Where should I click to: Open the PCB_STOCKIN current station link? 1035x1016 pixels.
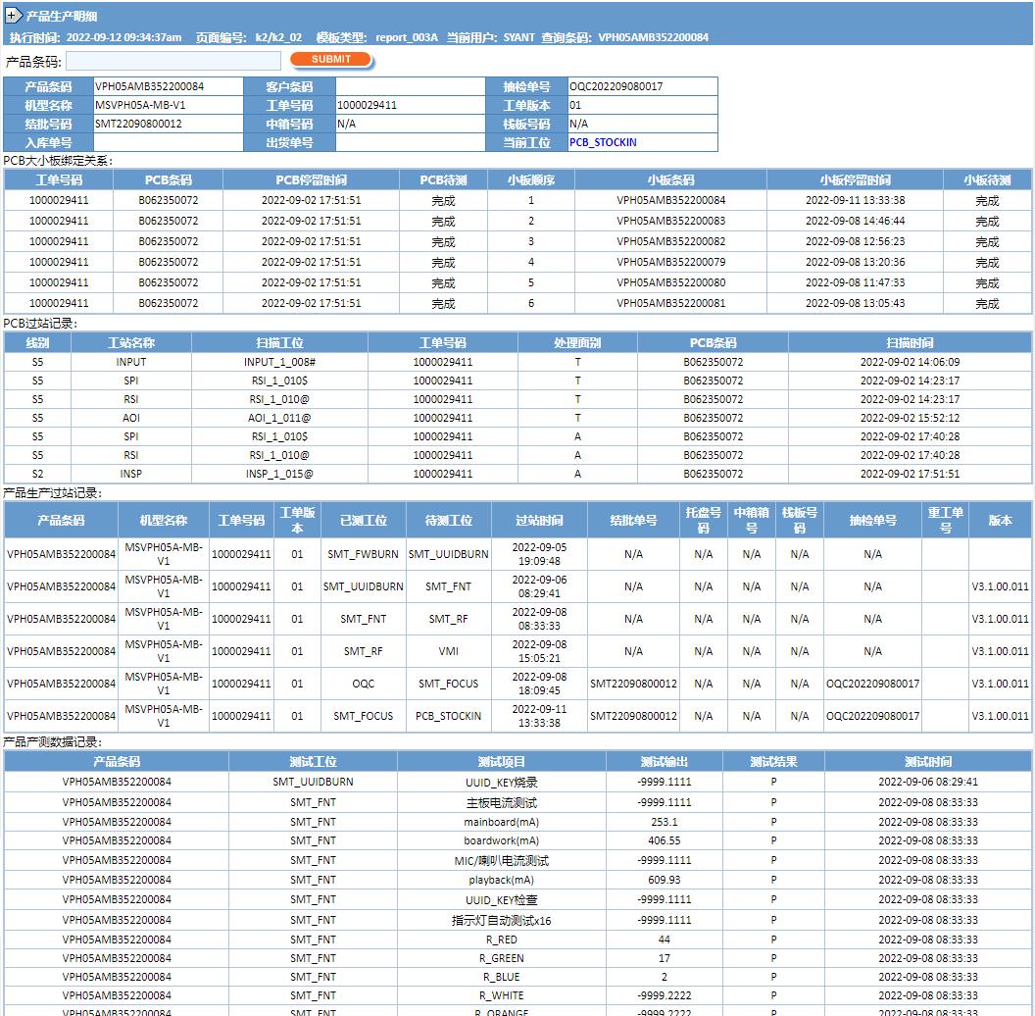[x=603, y=142]
